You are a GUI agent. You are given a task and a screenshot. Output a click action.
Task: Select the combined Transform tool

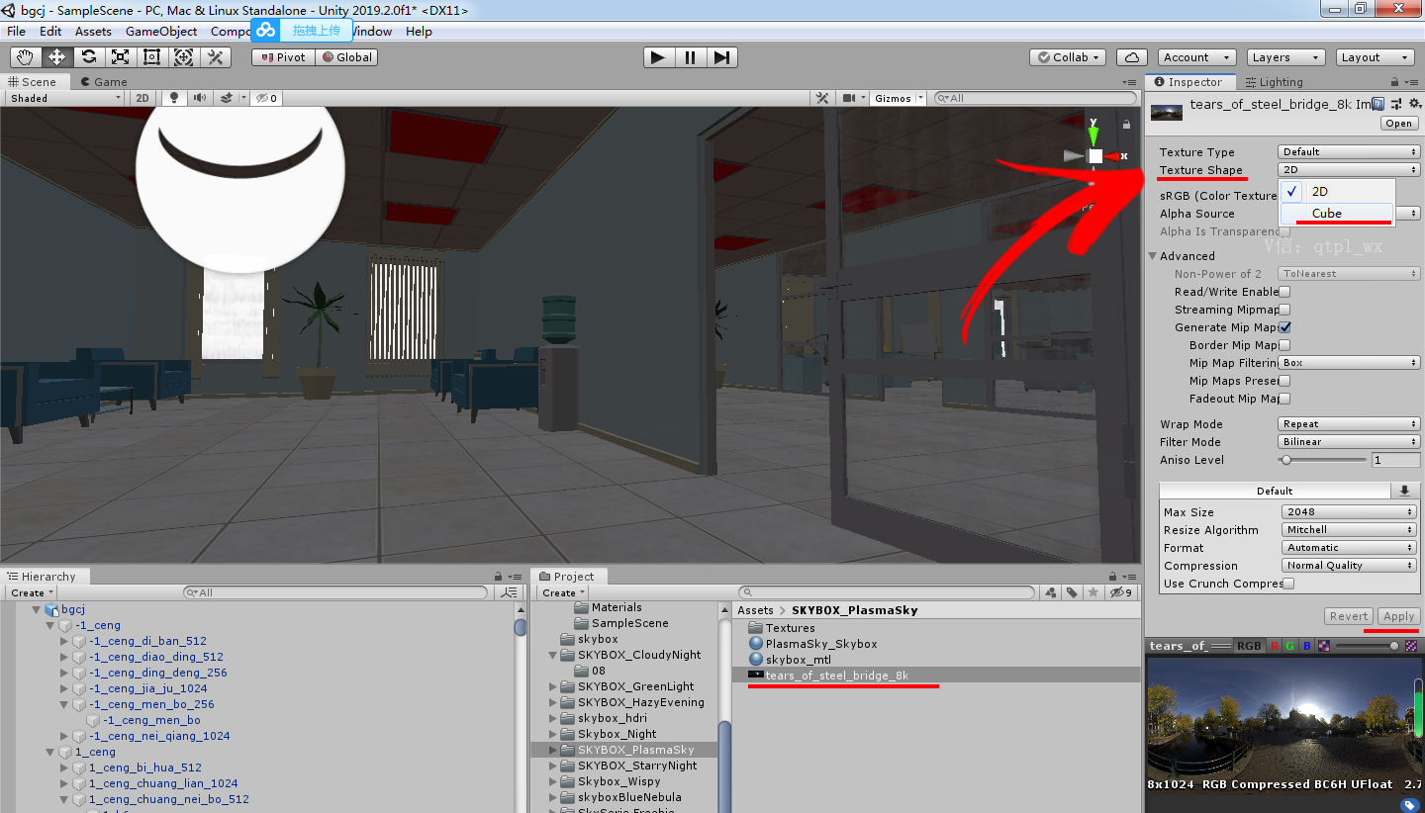click(183, 57)
